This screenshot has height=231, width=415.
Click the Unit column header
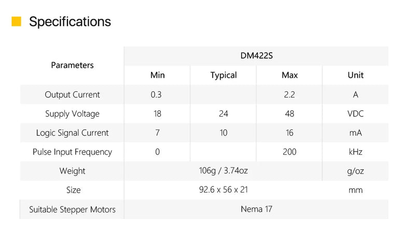pyautogui.click(x=355, y=75)
